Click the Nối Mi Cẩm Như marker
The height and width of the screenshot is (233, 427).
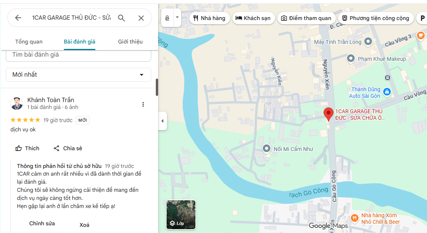[x=266, y=149]
